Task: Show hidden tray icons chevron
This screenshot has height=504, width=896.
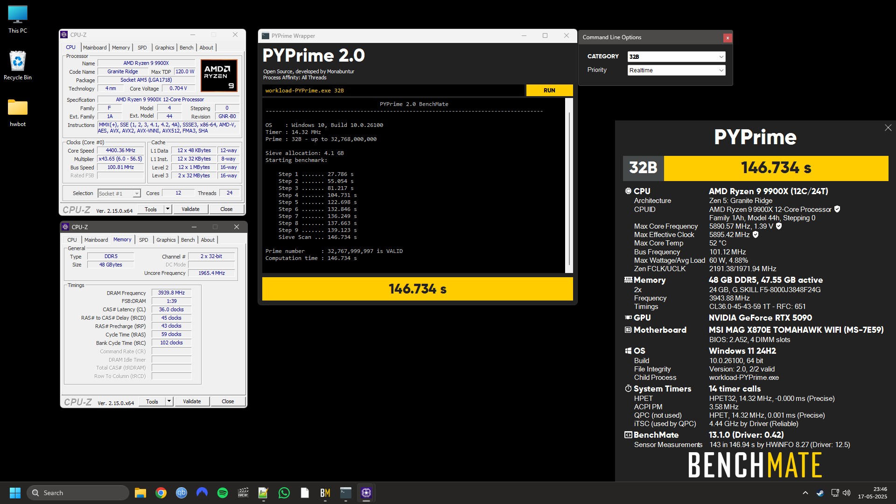Action: [805, 493]
